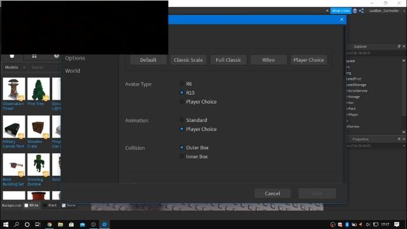The height and width of the screenshot is (229, 407).
Task: Open Microsoft Store from the taskbar
Action: 71,225
